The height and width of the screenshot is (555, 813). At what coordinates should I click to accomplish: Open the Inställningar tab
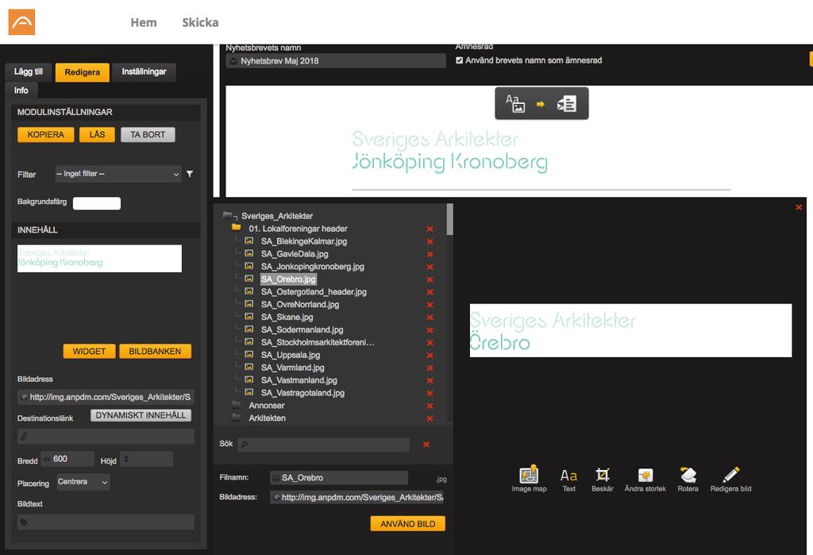(144, 72)
